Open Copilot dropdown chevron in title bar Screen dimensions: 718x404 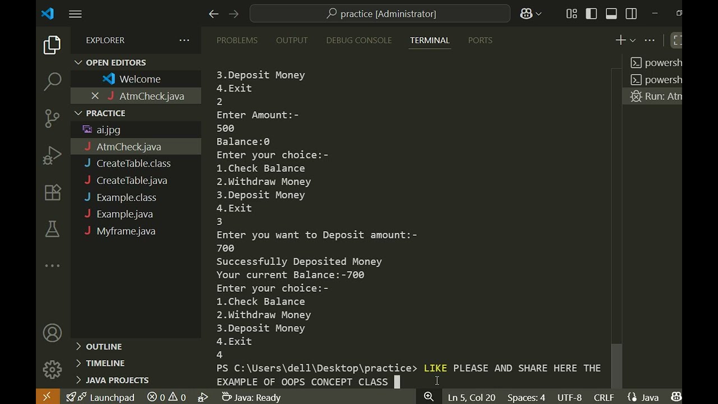[x=539, y=14]
